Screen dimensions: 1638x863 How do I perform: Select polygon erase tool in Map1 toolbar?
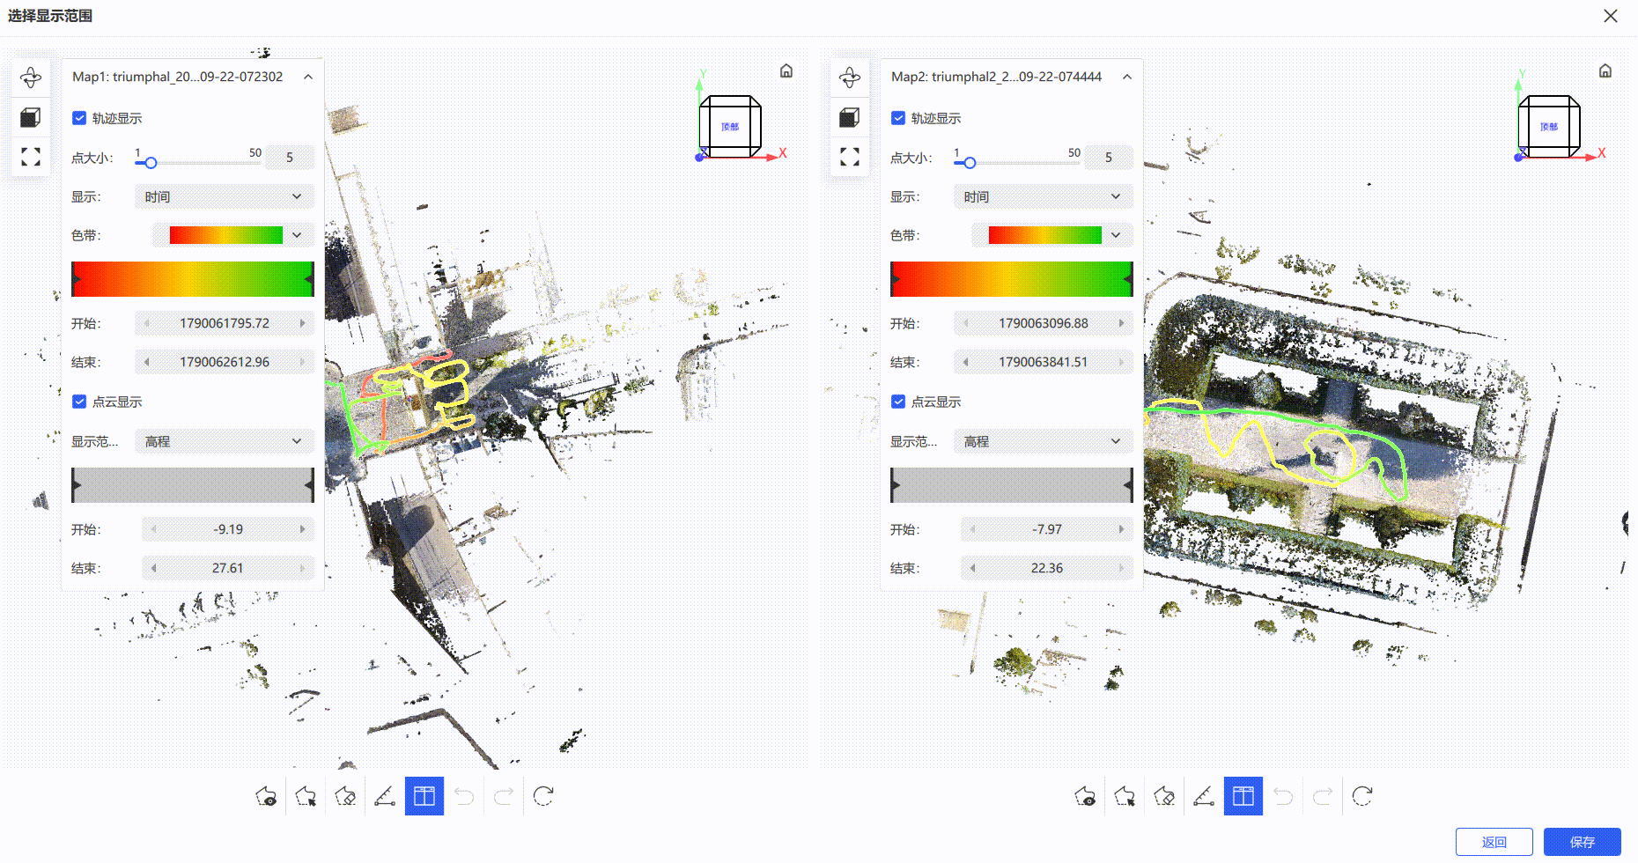345,796
